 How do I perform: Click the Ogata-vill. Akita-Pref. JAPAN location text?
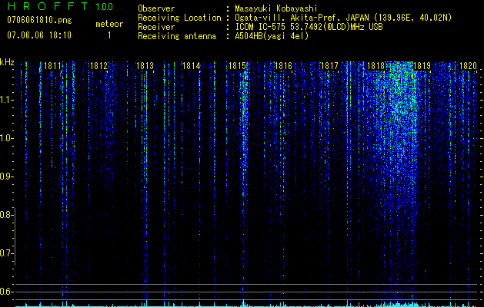(x=343, y=18)
